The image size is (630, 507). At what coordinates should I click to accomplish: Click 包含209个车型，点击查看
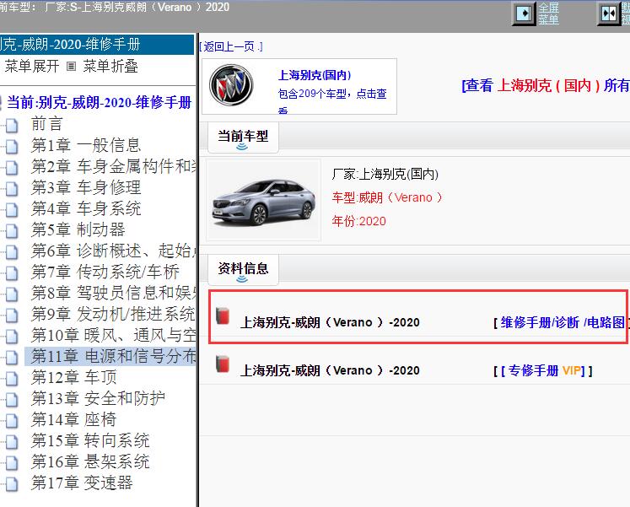pos(332,100)
